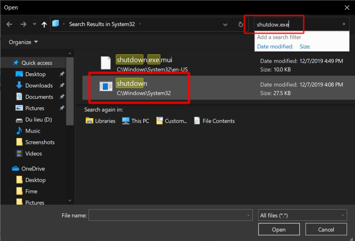Refresh the search results

coord(241,24)
